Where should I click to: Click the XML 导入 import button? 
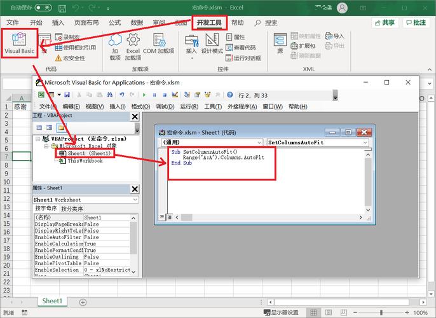pyautogui.click(x=335, y=36)
